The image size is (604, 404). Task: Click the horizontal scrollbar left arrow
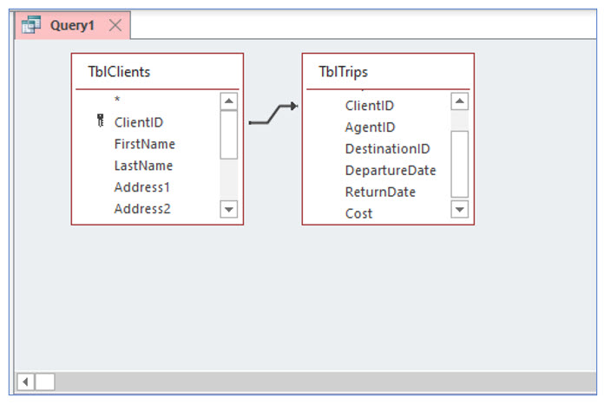(26, 382)
